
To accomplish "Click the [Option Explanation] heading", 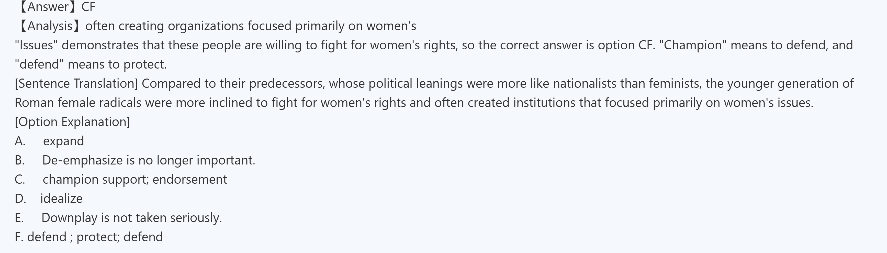I will [72, 122].
